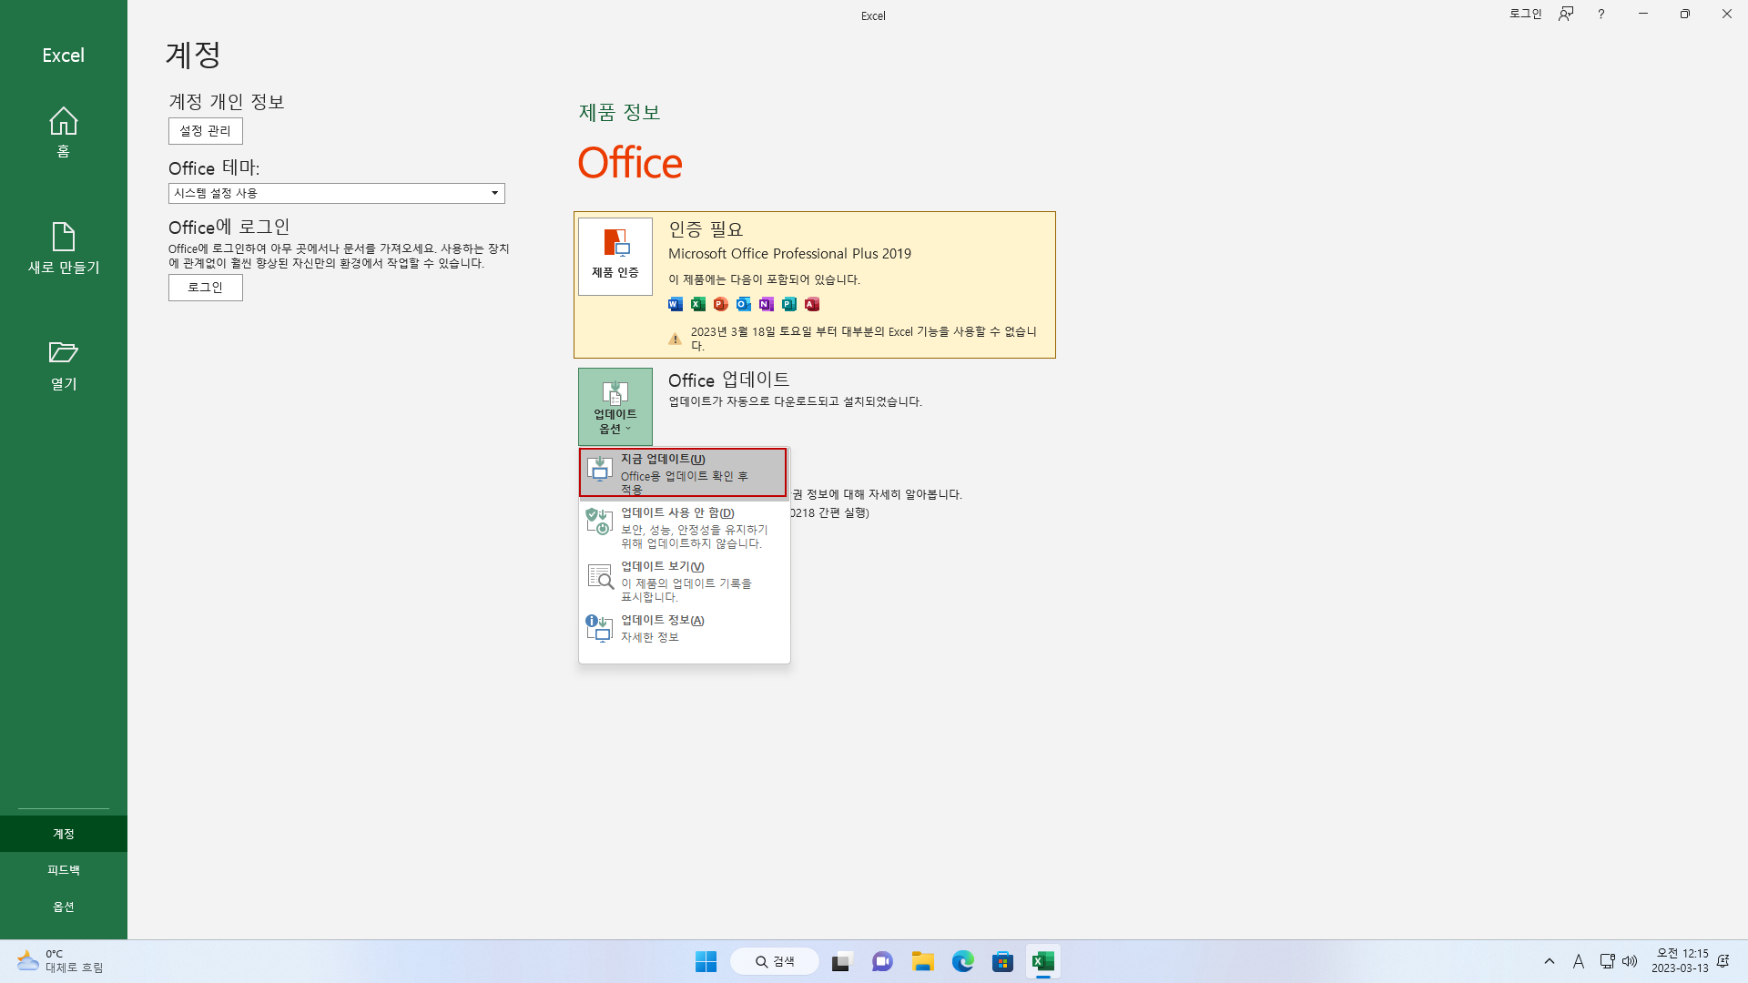Open 피드백 tab in sidebar
This screenshot has height=983, width=1748.
click(x=63, y=870)
